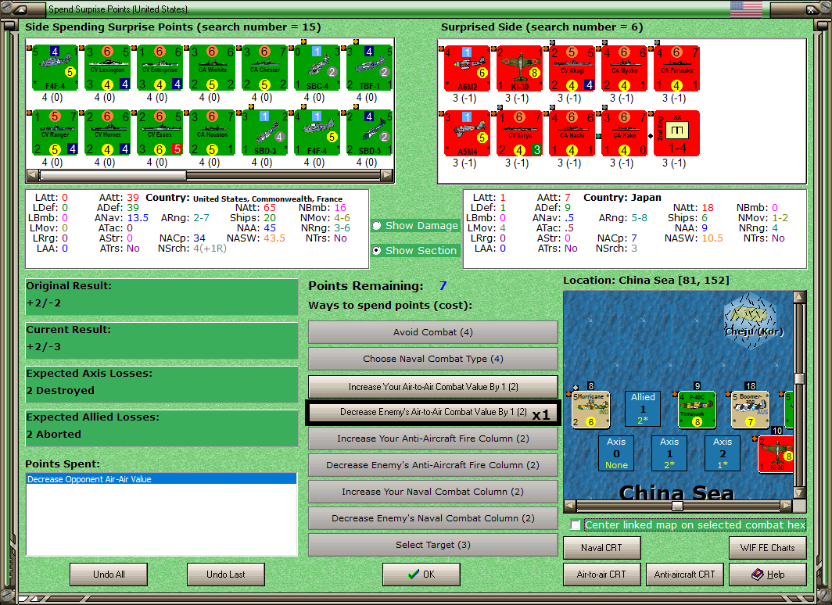Select the CV Lexington carrier unit
The width and height of the screenshot is (832, 605).
pyautogui.click(x=108, y=68)
